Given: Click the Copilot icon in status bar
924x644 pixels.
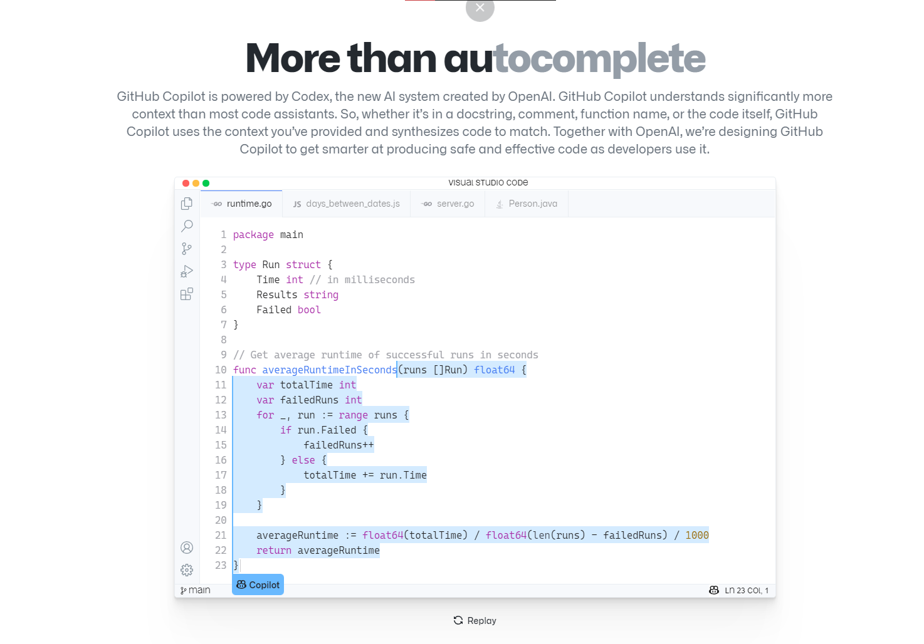Looking at the screenshot, I should click(714, 590).
